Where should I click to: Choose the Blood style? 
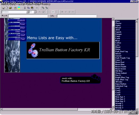pos(118,47)
